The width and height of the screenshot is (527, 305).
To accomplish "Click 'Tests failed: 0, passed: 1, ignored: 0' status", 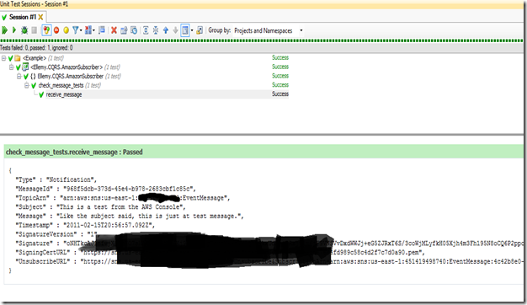I will [36, 48].
